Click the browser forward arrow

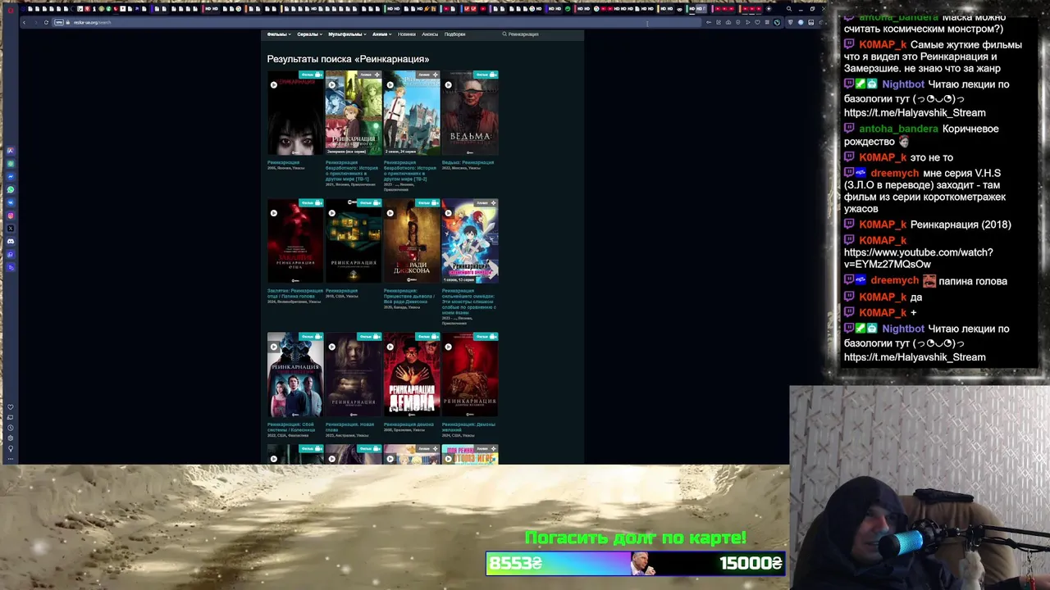(x=35, y=22)
